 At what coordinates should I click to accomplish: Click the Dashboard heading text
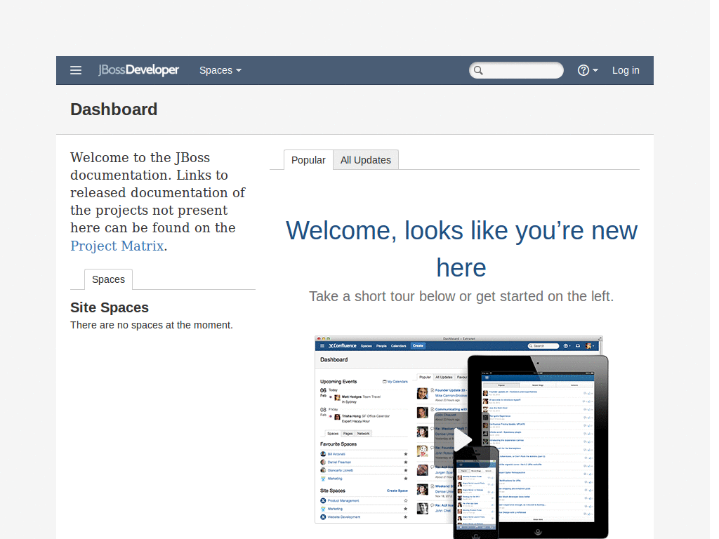pos(114,109)
